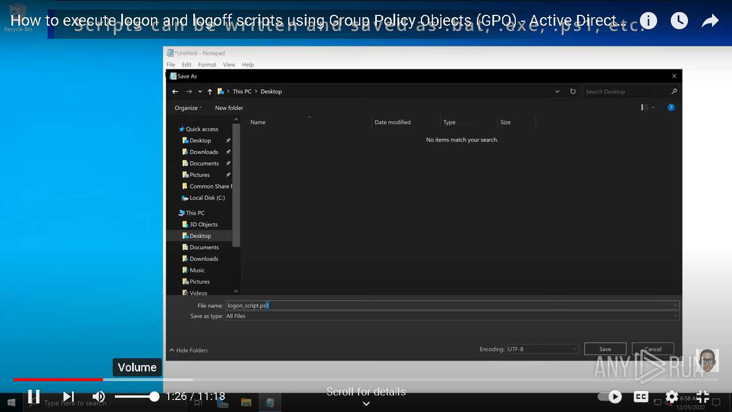Open Notepad Format menu
This screenshot has width=732, height=412.
tap(207, 65)
